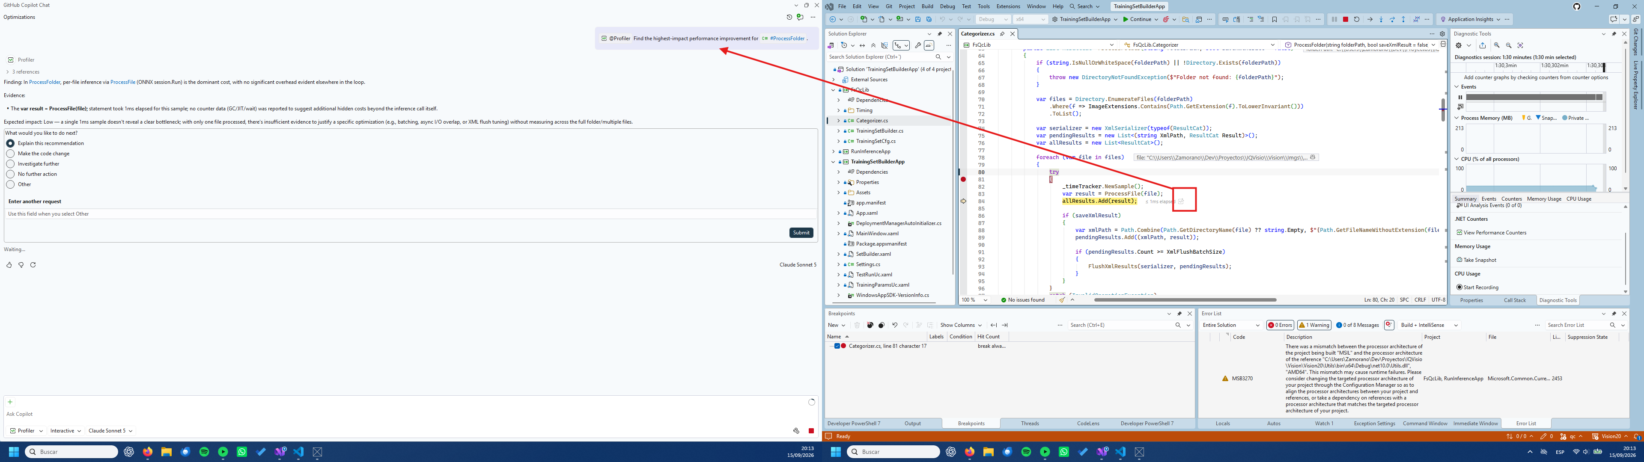Image resolution: width=1644 pixels, height=462 pixels.
Task: Click the Save All toolbar icon
Action: [x=929, y=19]
